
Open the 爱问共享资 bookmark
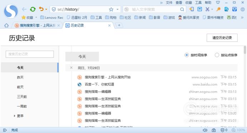click(189, 17)
